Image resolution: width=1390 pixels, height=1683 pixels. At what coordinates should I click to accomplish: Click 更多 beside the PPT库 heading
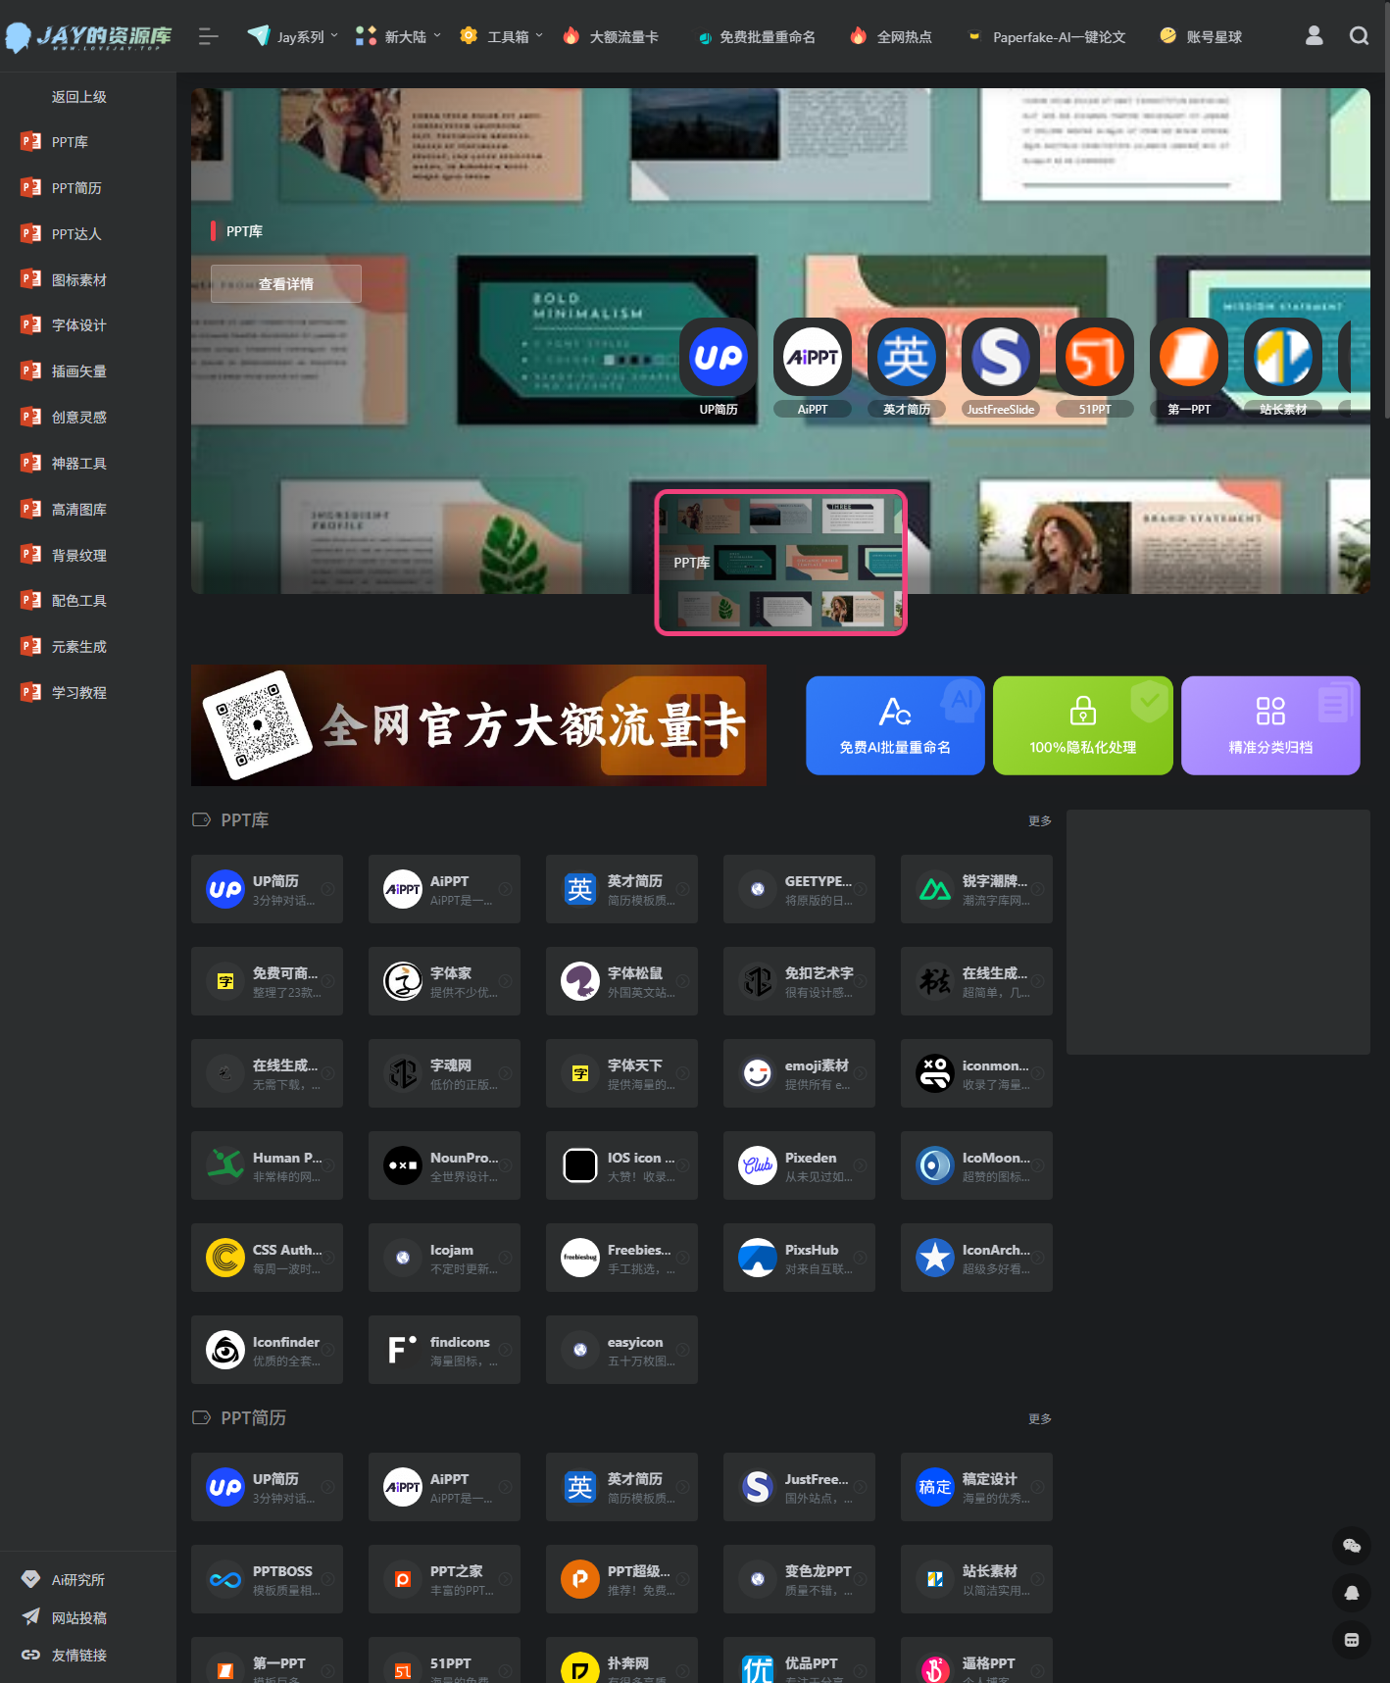(1040, 820)
